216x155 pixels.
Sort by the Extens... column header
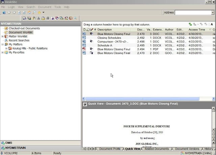click(x=158, y=29)
